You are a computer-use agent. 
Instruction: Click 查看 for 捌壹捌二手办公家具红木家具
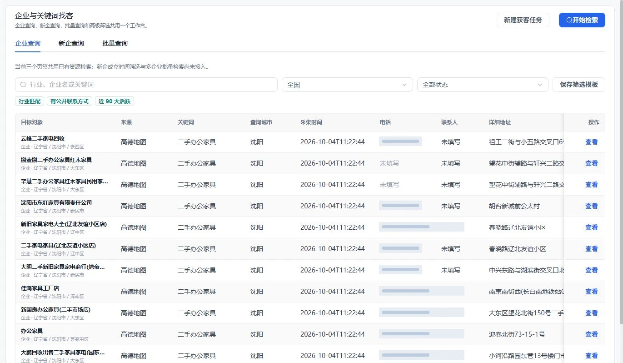(x=591, y=163)
